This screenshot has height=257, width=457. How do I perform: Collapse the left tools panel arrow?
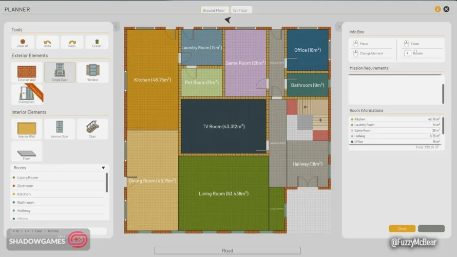pyautogui.click(x=116, y=27)
